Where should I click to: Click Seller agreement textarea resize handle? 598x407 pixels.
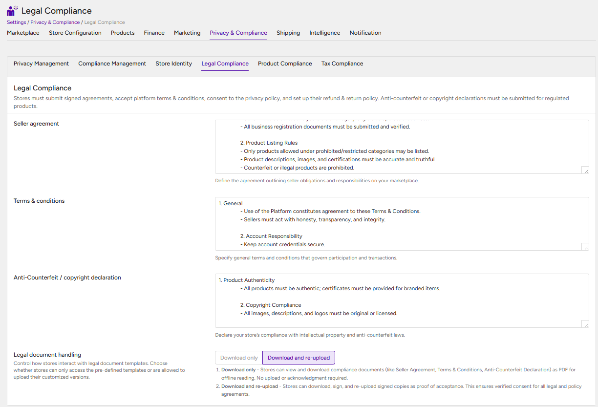(x=585, y=170)
